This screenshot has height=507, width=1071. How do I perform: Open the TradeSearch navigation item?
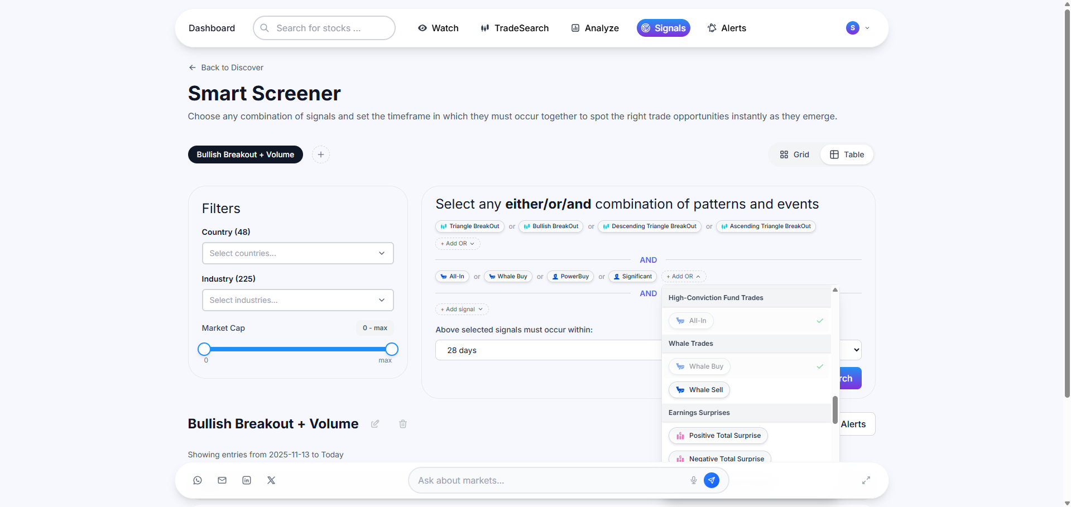tap(515, 28)
